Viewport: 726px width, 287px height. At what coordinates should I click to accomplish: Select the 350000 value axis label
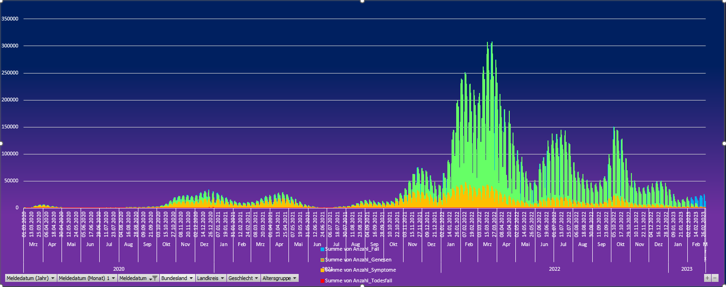coord(10,19)
